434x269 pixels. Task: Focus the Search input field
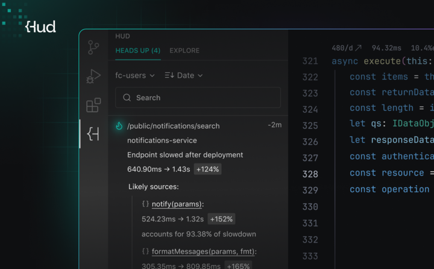198,98
